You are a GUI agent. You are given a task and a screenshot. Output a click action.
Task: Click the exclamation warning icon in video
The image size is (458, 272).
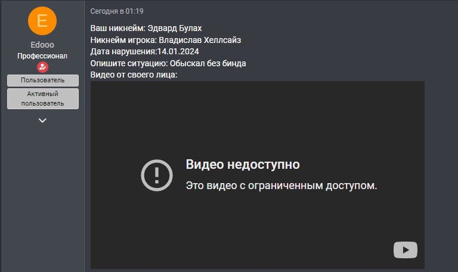(x=156, y=175)
